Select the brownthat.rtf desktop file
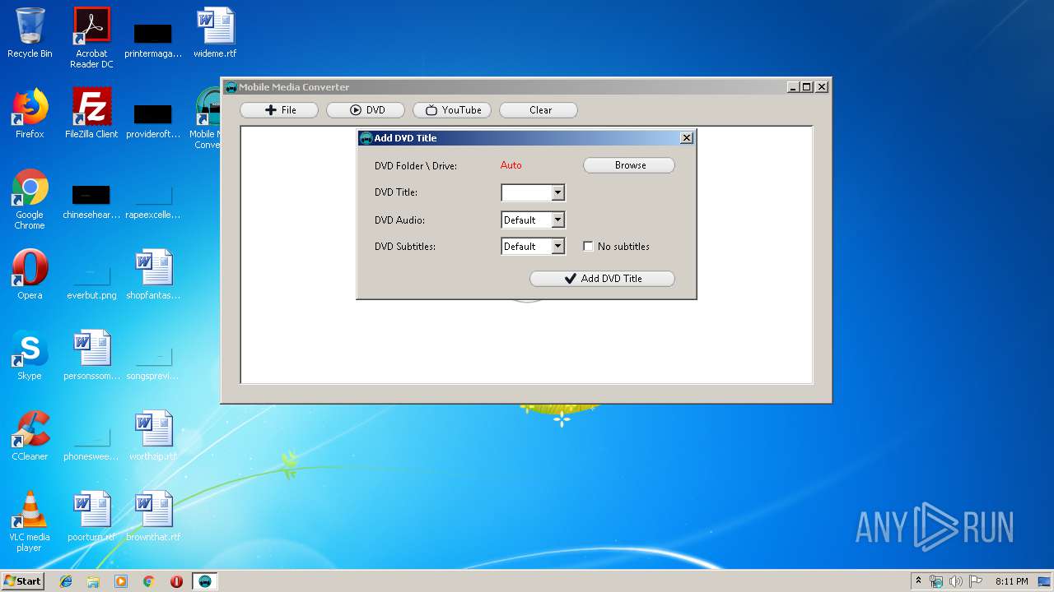Screen dimensions: 1054x592 tap(153, 516)
